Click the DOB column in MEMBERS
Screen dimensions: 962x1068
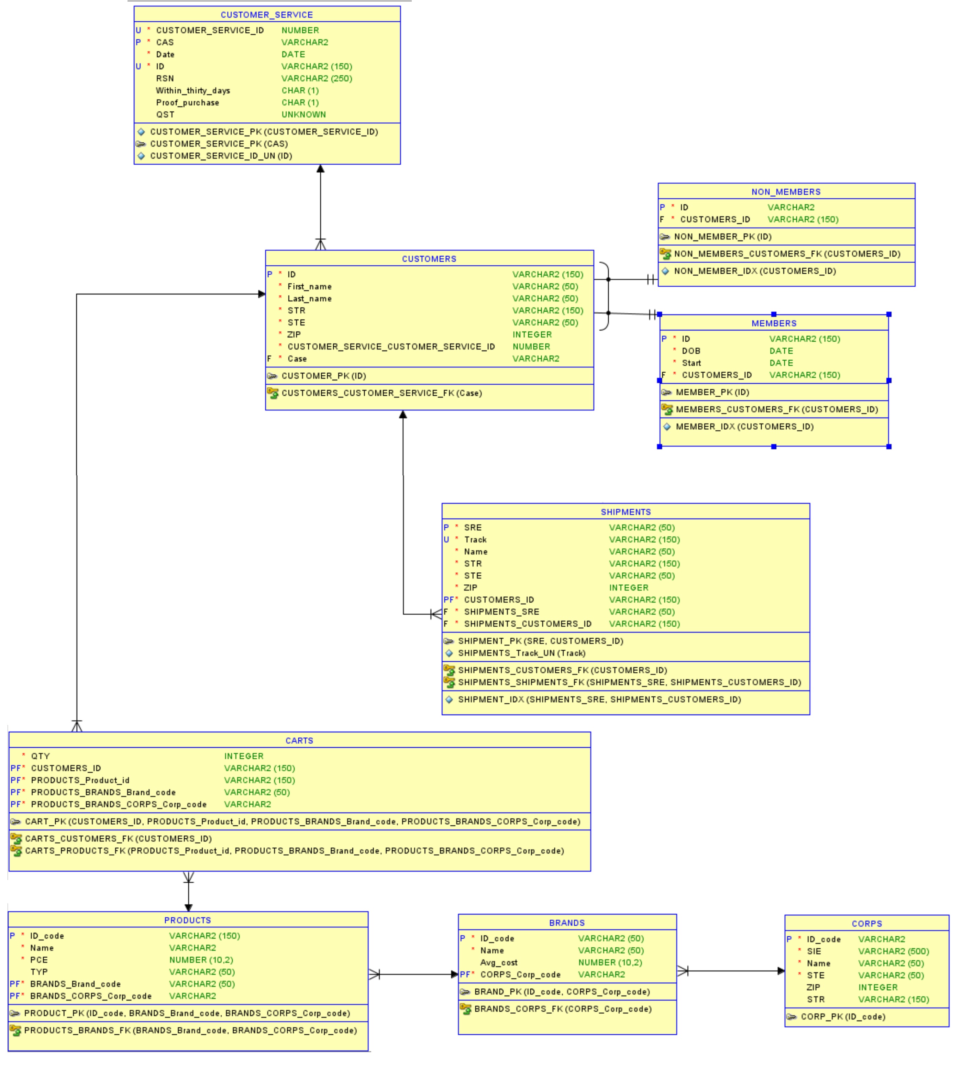pyautogui.click(x=774, y=351)
